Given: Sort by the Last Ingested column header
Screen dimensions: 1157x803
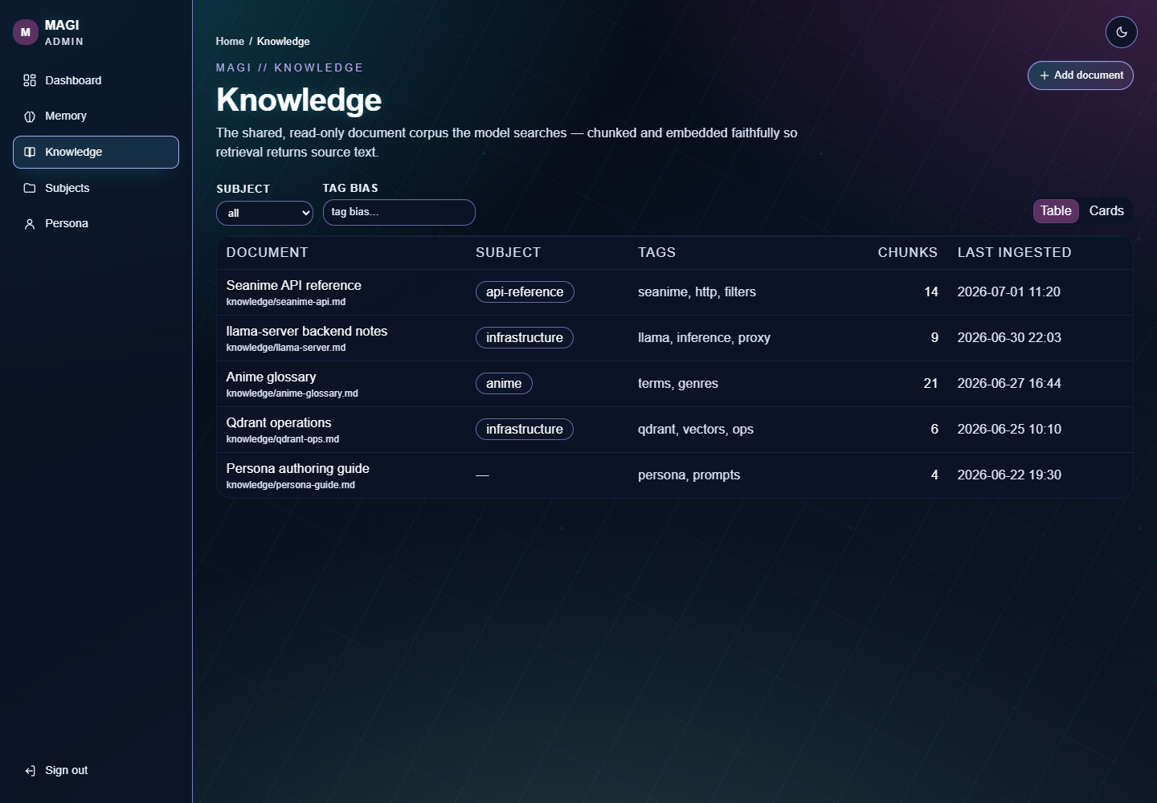Looking at the screenshot, I should tap(1014, 252).
